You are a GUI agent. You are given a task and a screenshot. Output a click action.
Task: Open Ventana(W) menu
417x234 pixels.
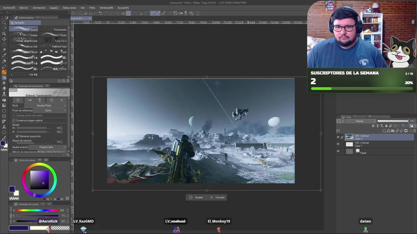coord(107,7)
